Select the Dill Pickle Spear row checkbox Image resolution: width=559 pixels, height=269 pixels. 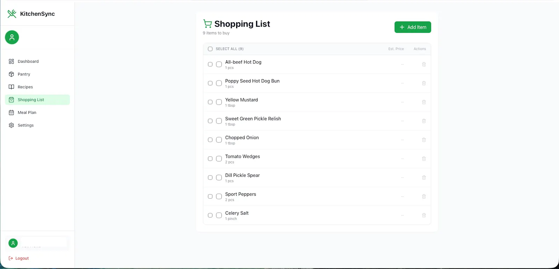click(210, 177)
